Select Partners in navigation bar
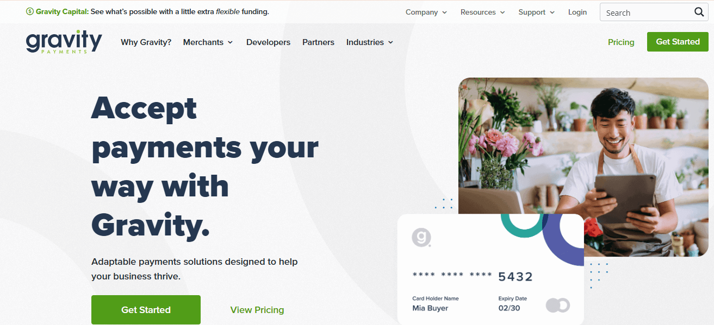 [318, 42]
